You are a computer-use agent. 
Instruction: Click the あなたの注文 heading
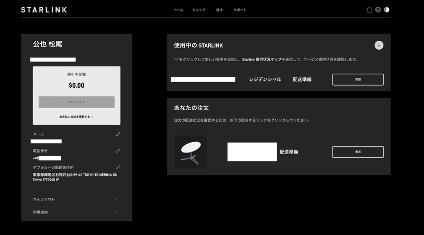[x=191, y=108]
